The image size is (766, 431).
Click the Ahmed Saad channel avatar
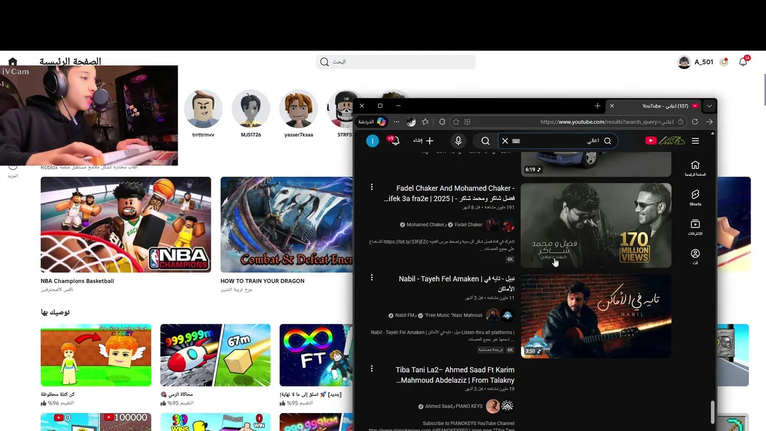click(493, 406)
